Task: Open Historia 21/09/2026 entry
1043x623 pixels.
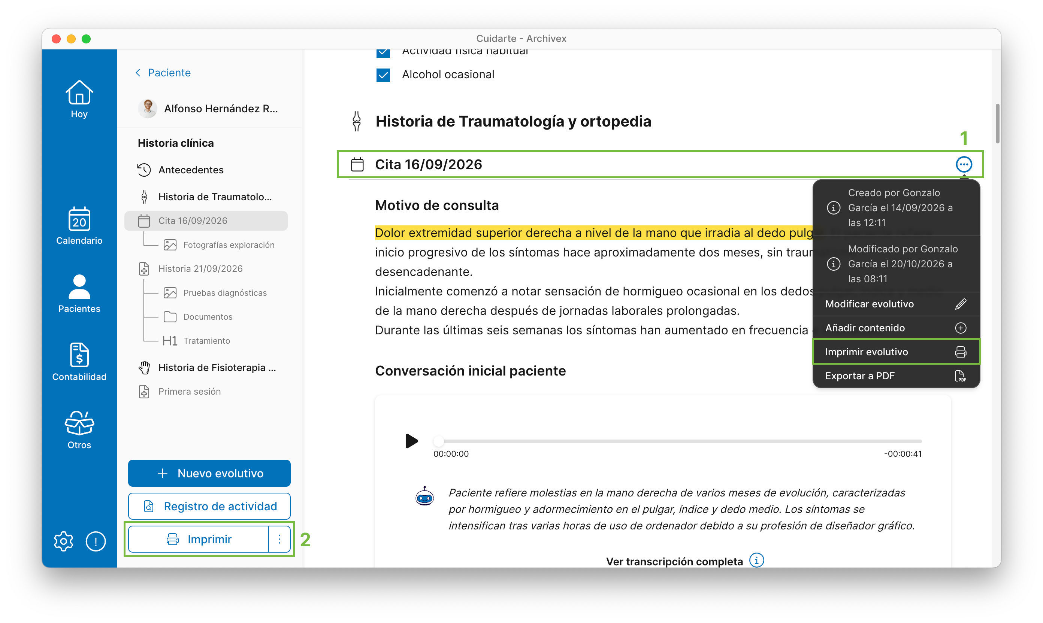Action: (x=190, y=269)
